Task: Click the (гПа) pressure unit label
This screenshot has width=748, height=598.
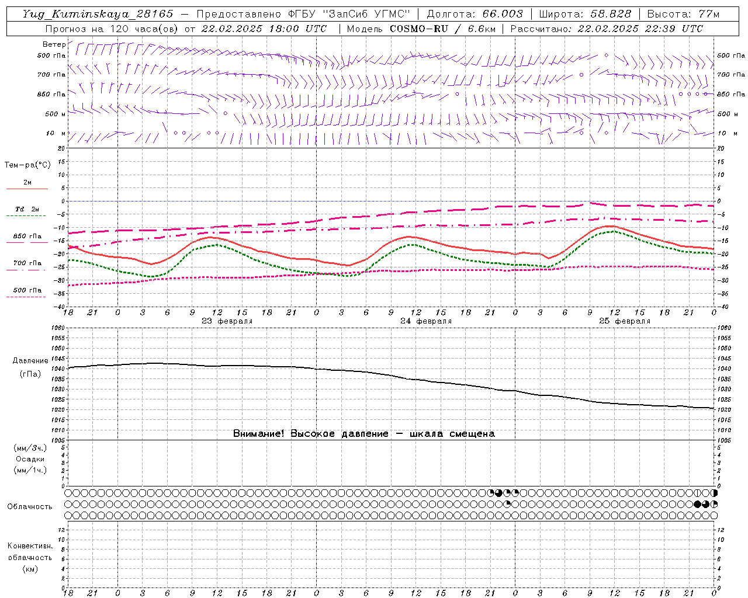Action: point(30,374)
